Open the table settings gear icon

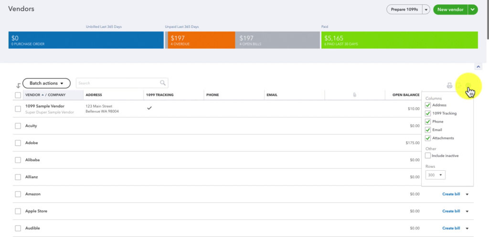coord(468,86)
